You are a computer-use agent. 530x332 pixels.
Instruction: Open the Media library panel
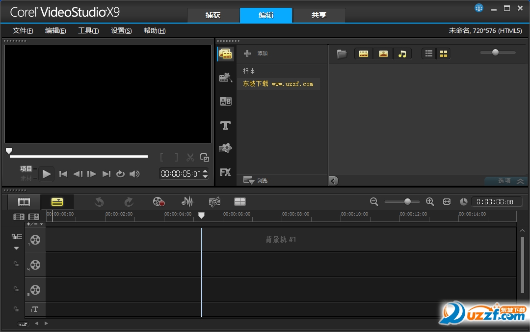pos(225,54)
